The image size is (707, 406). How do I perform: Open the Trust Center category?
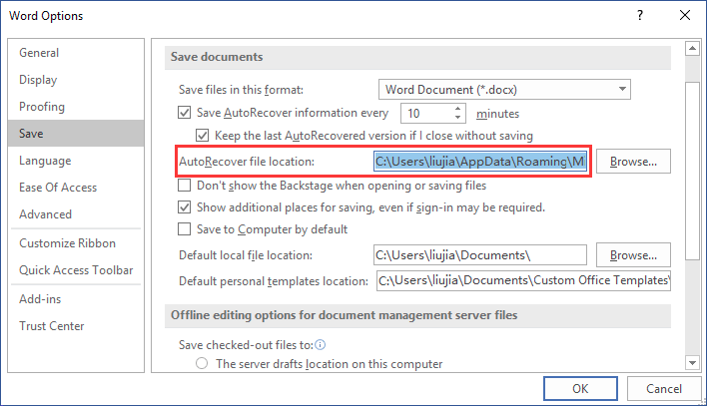(52, 326)
